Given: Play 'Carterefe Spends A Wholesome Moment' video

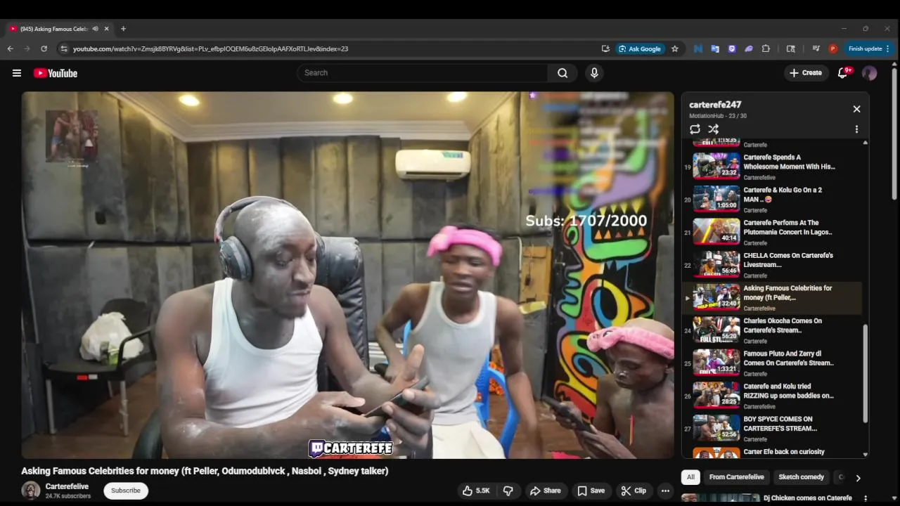Looking at the screenshot, I should (x=772, y=167).
